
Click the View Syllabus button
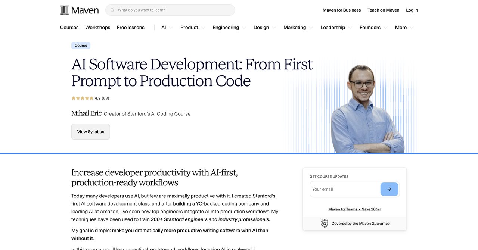coord(91,132)
